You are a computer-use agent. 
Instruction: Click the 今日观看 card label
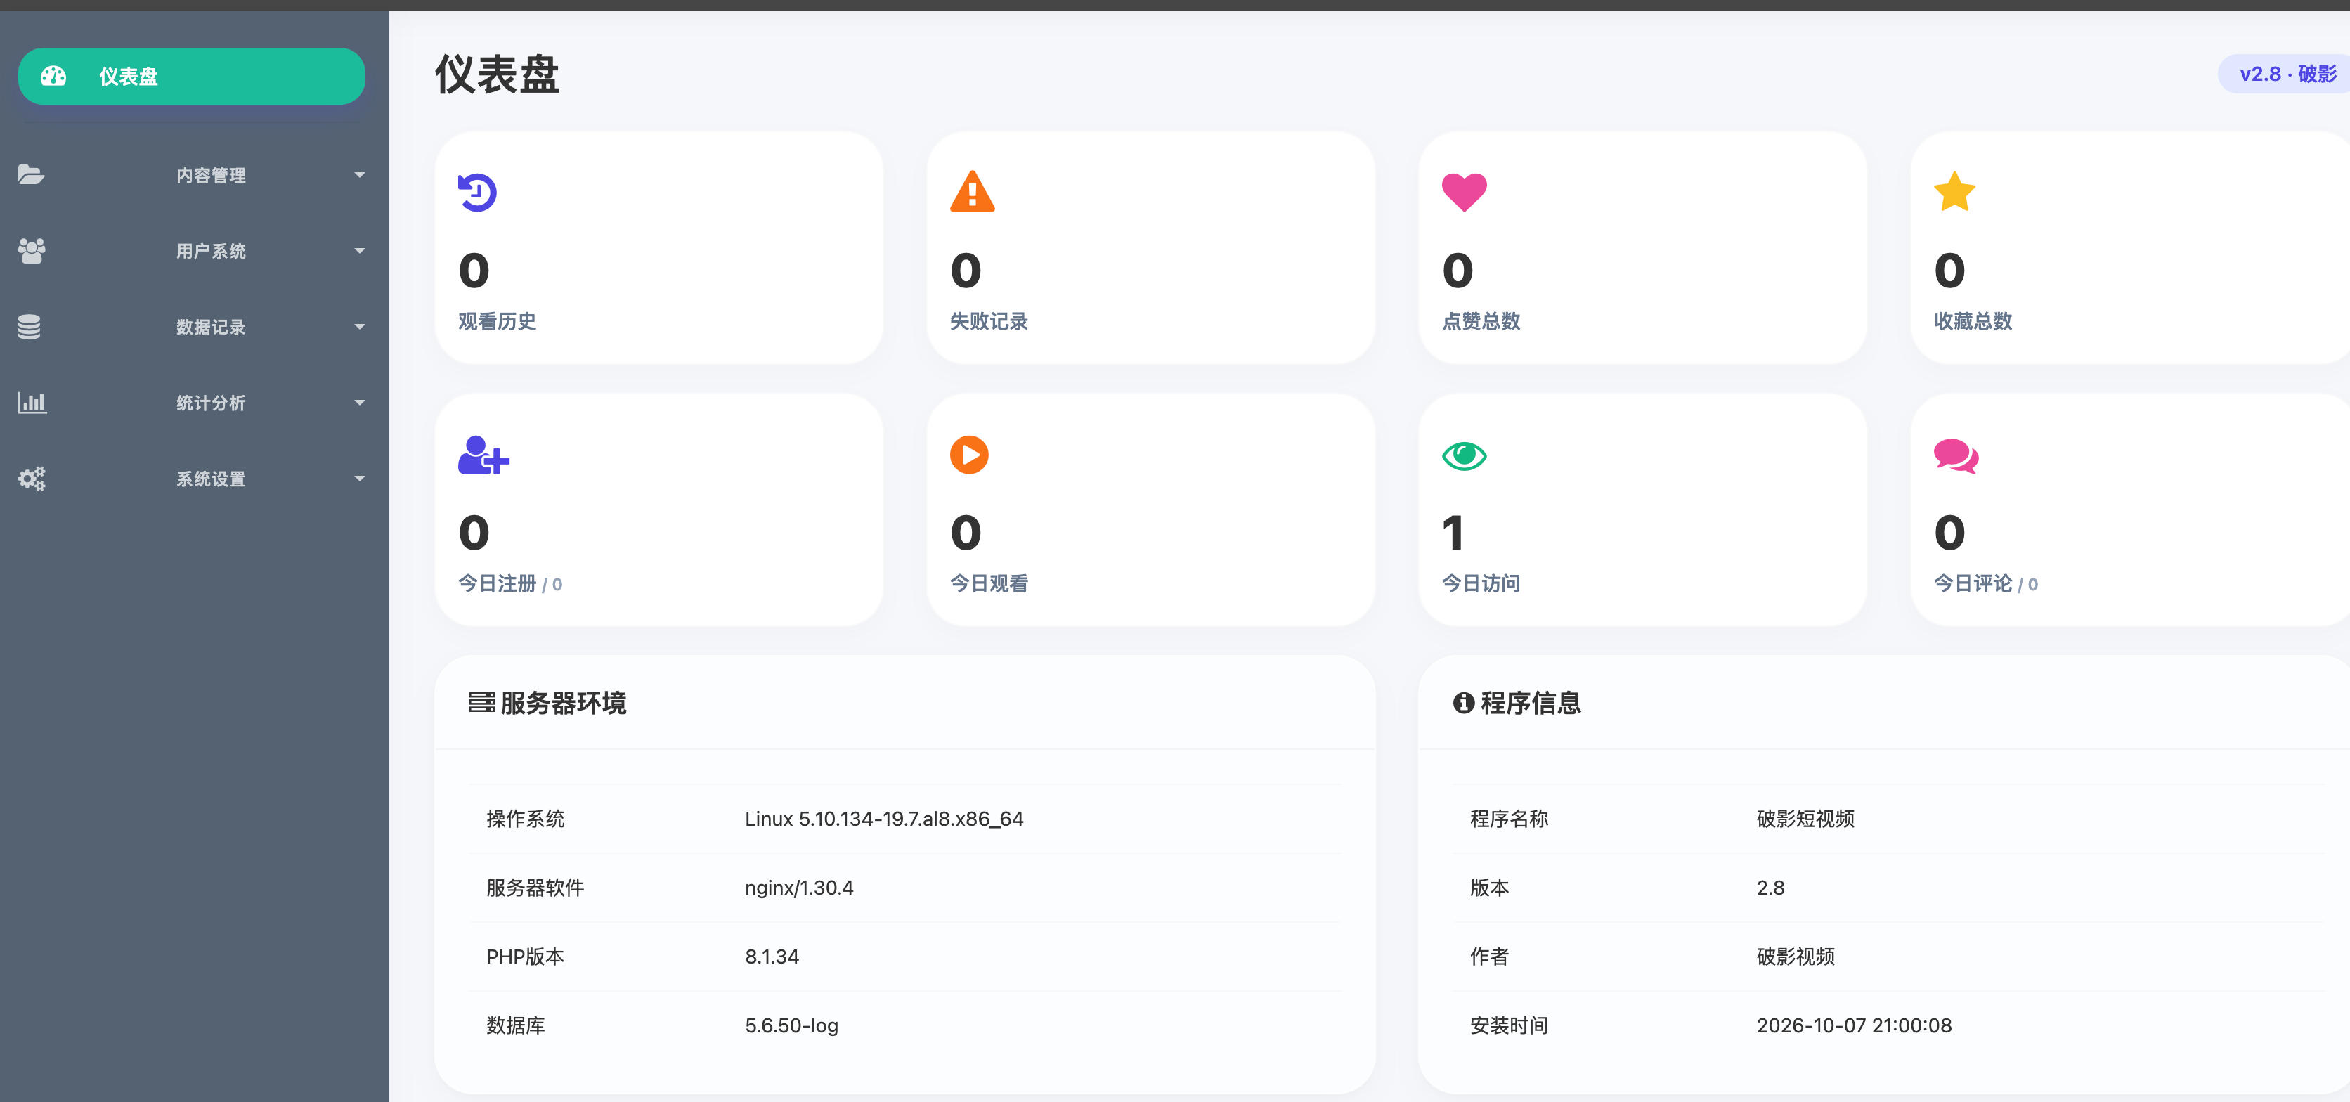(989, 583)
